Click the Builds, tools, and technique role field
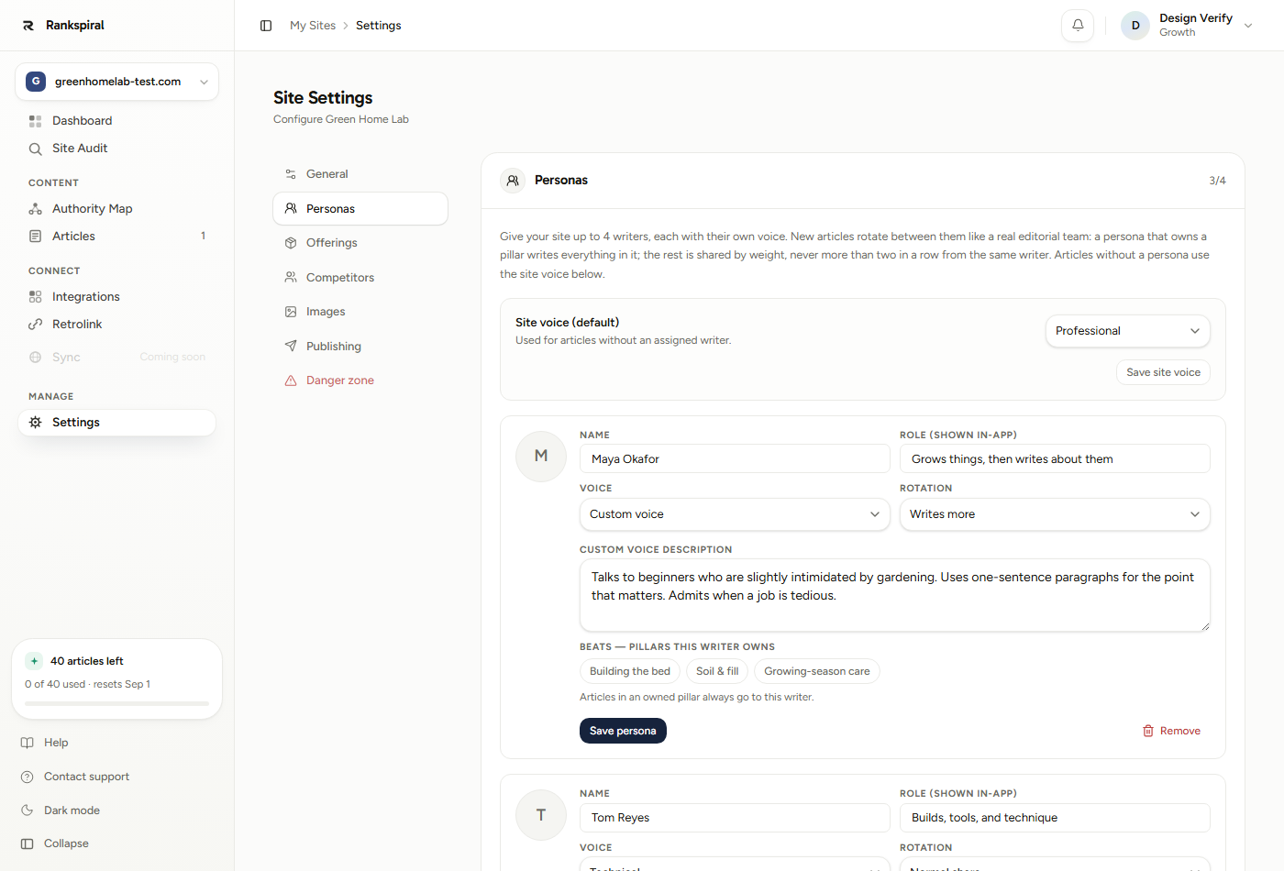Viewport: 1284px width, 871px height. (1055, 818)
